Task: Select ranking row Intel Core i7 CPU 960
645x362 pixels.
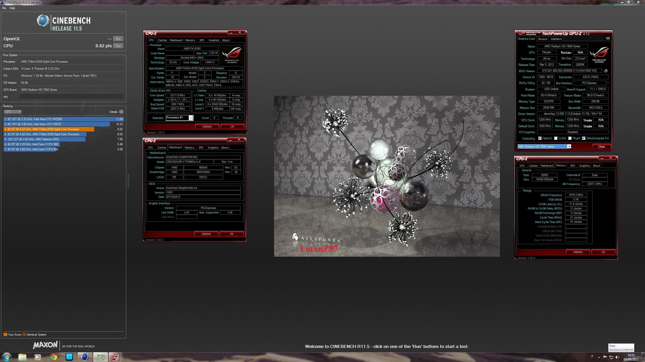Action: tap(63, 144)
